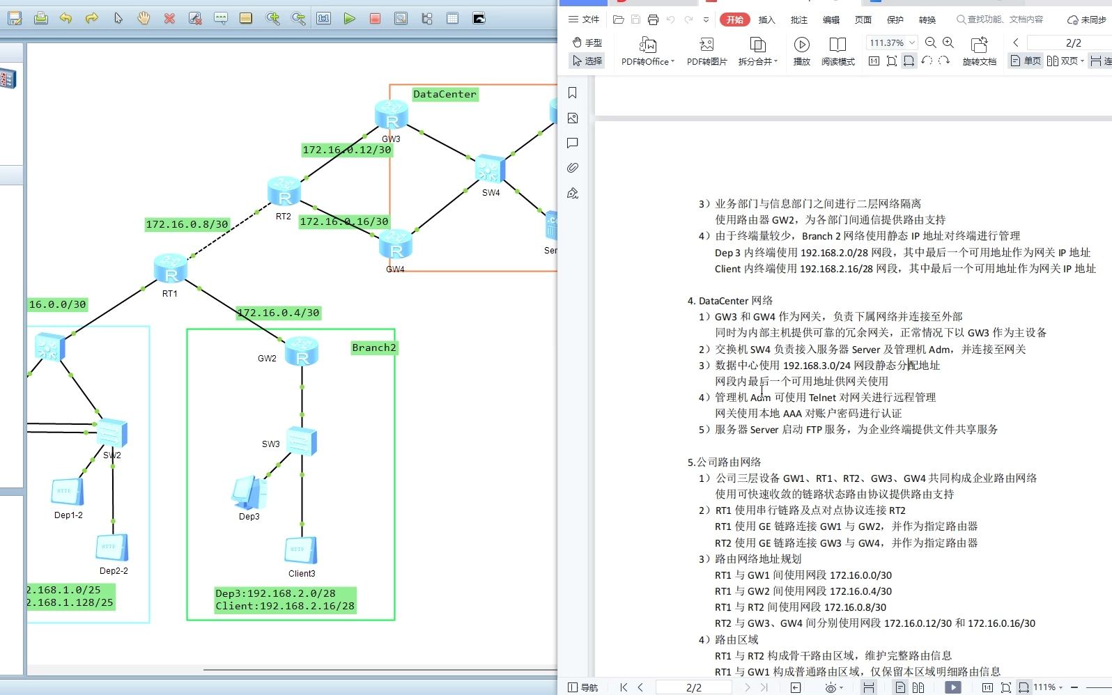Open the console window icon in eNSP toolbar
Screen dimensions: 1112x695
[x=479, y=19]
